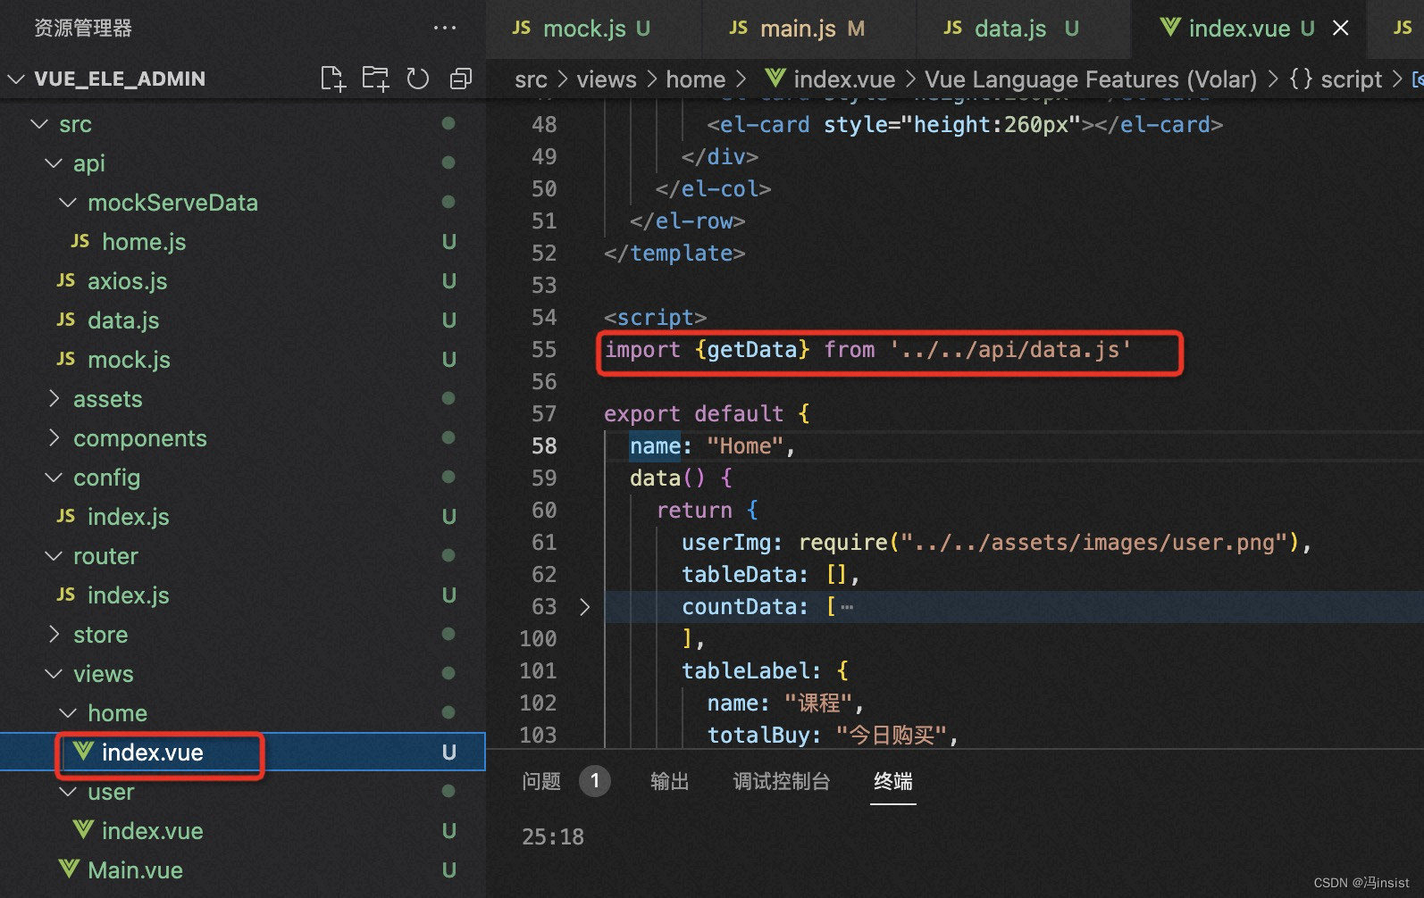Image resolution: width=1424 pixels, height=898 pixels.
Task: Collapse the VUE_ELE_ADMIN project root
Action: click(x=16, y=79)
